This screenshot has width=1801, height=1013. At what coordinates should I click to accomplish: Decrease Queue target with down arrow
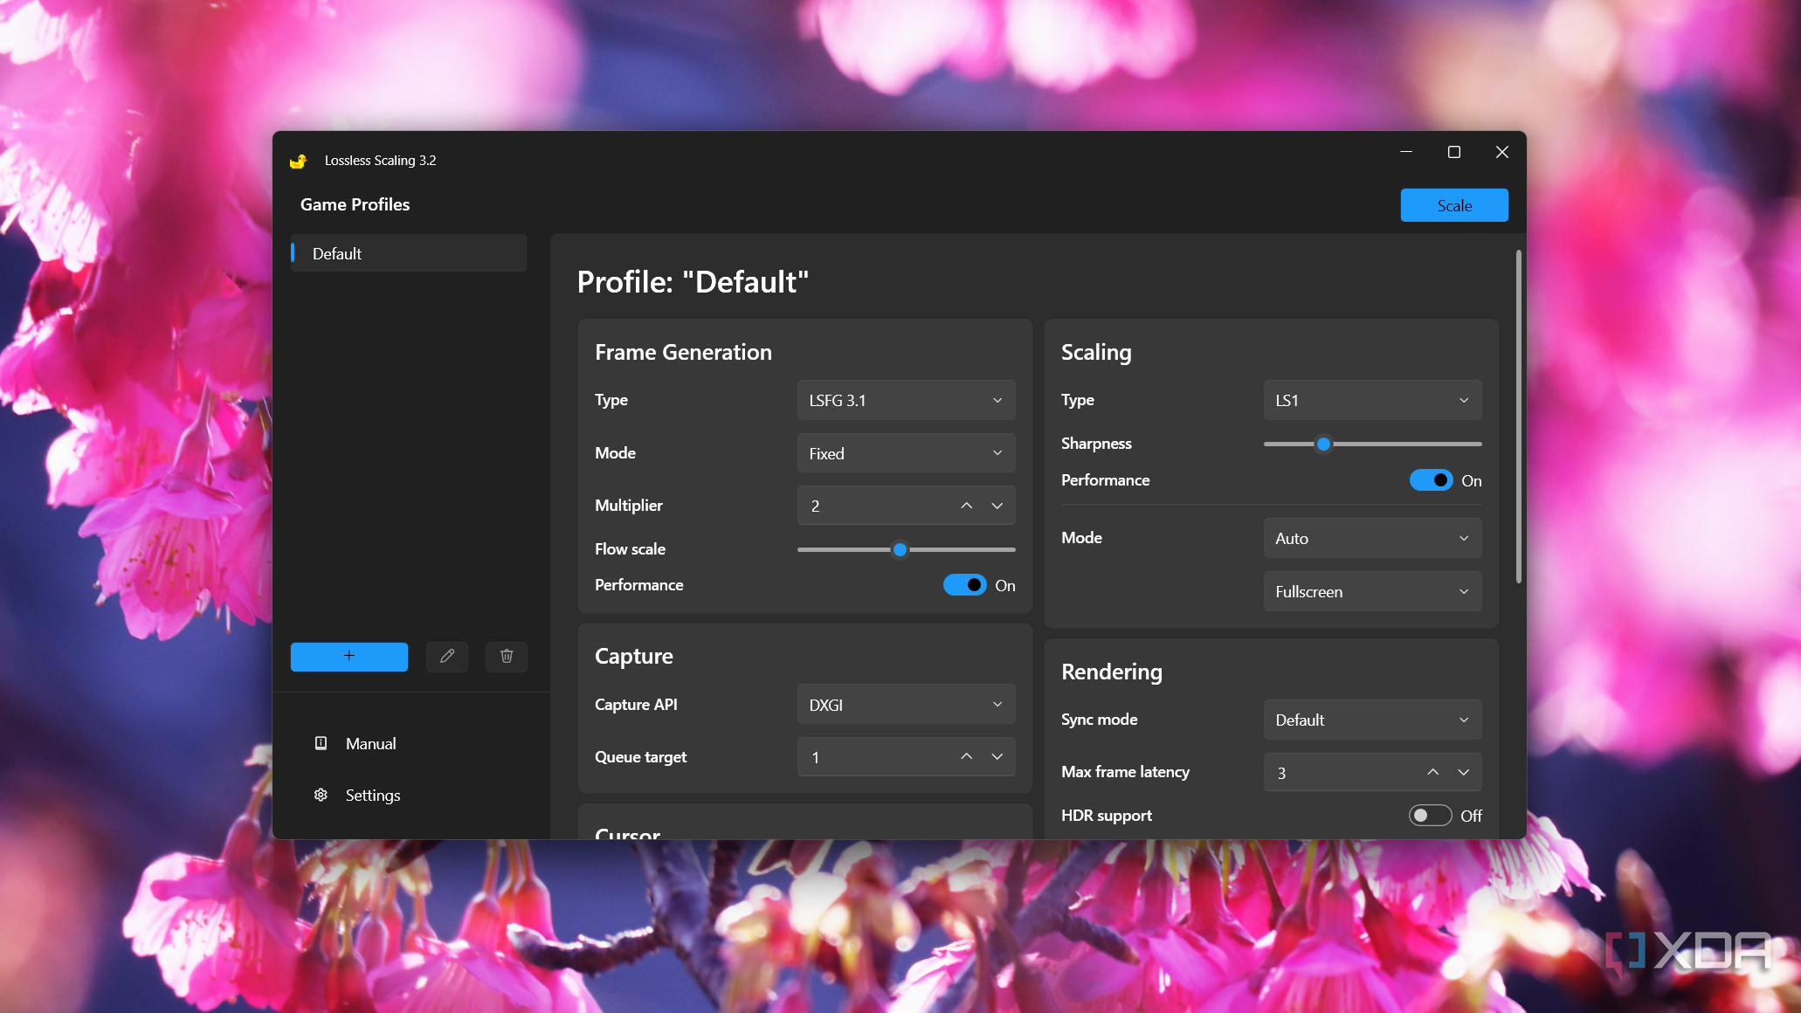click(x=997, y=757)
